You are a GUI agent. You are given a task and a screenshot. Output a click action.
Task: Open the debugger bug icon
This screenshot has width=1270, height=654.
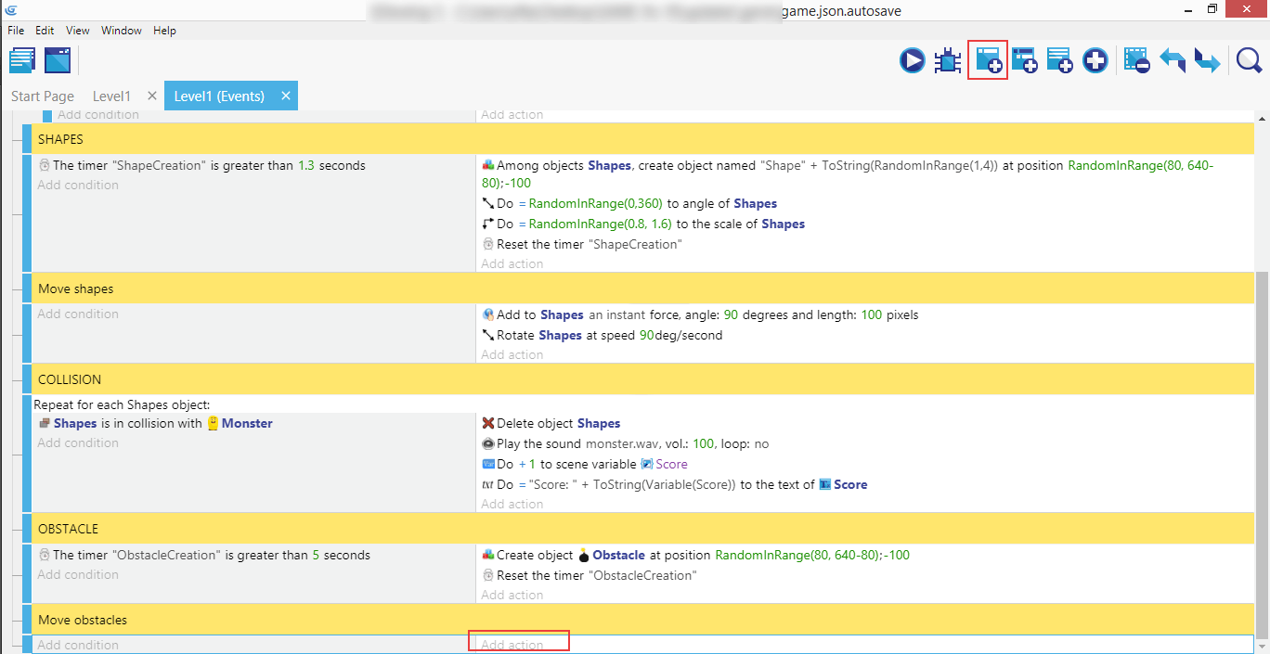[x=948, y=61]
